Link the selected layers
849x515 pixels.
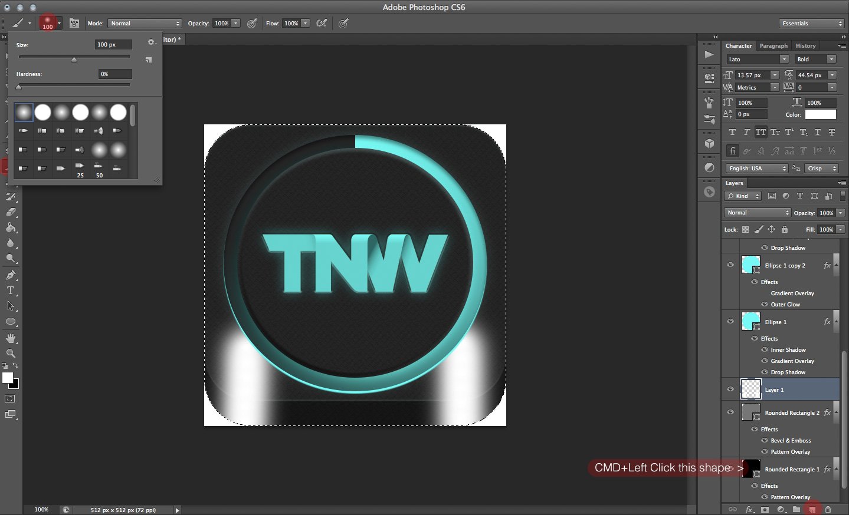tap(733, 510)
